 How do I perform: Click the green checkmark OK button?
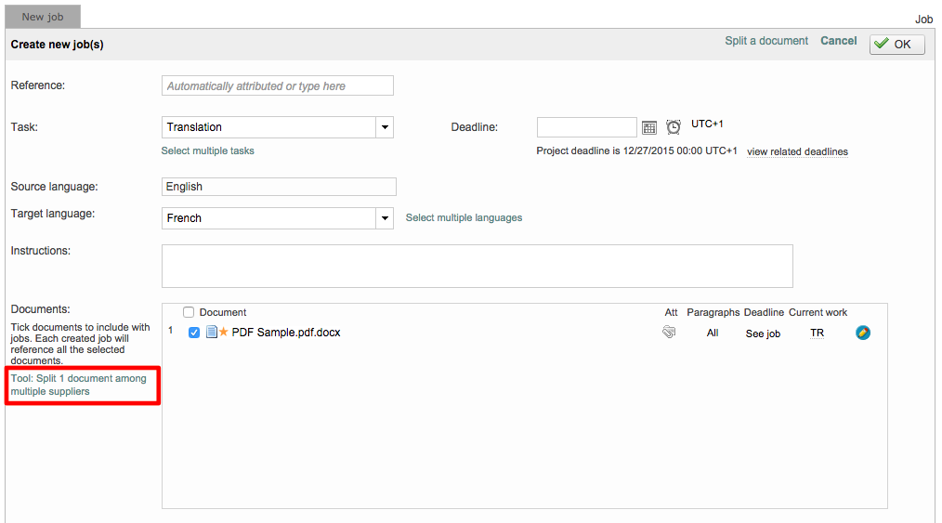point(896,45)
